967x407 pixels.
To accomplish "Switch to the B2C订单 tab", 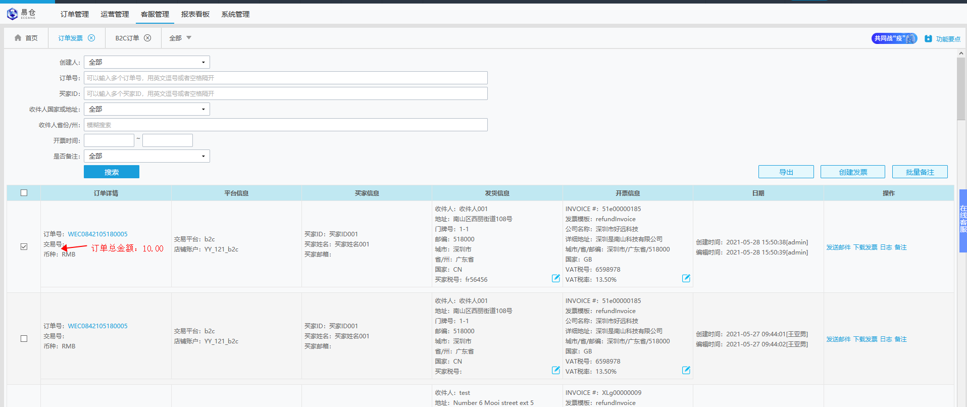I will coord(127,38).
